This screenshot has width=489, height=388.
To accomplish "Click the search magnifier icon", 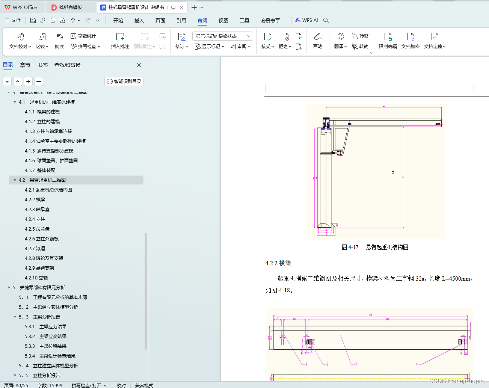I will (326, 20).
